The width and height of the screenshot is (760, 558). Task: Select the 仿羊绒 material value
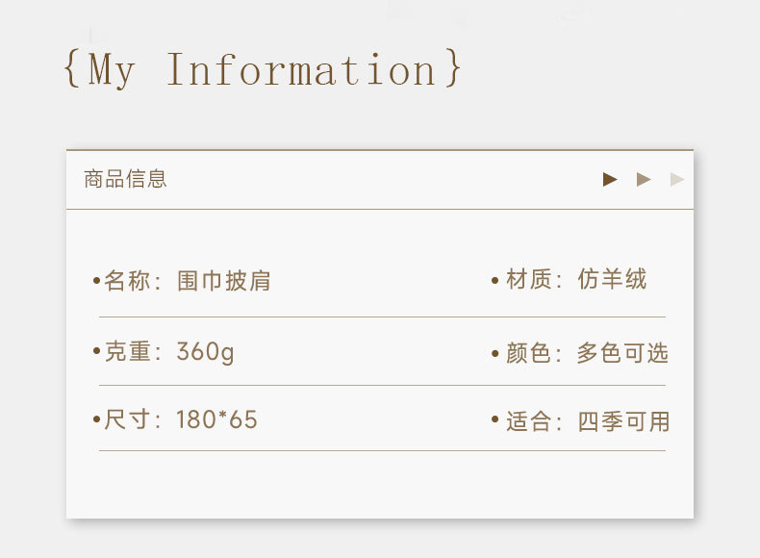[x=612, y=280]
